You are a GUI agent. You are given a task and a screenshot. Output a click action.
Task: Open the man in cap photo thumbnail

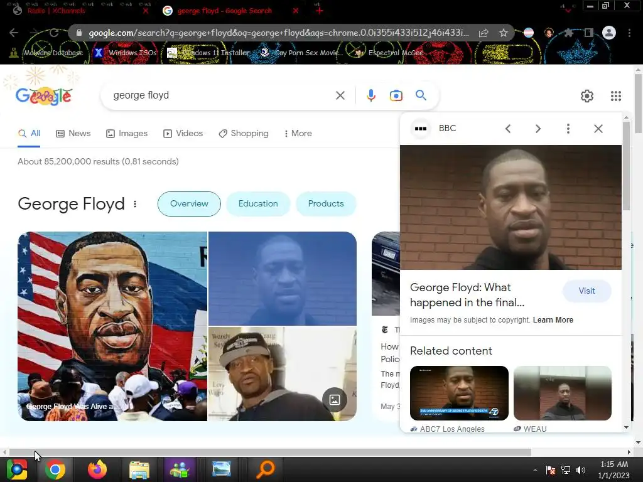[283, 374]
